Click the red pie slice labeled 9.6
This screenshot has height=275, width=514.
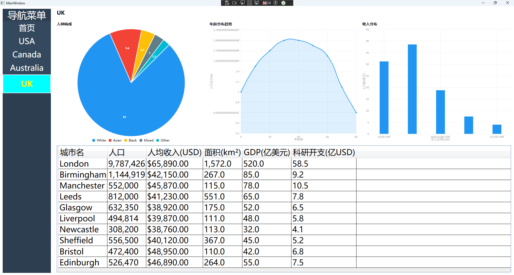[x=127, y=48]
